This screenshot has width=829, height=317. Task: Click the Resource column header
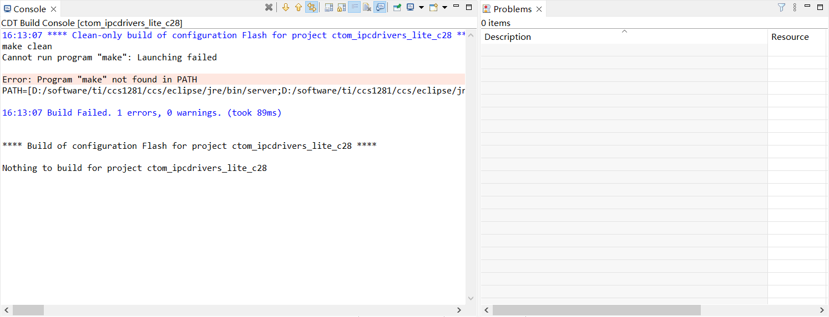point(790,37)
